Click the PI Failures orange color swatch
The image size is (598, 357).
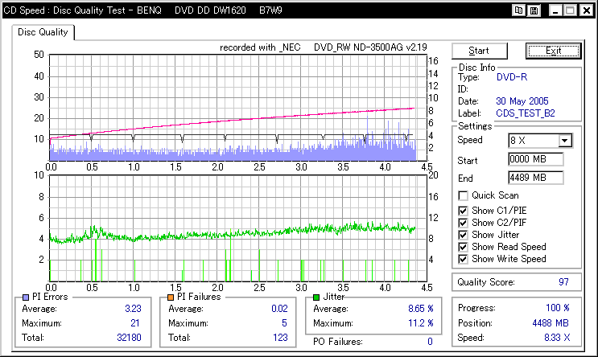(171, 297)
